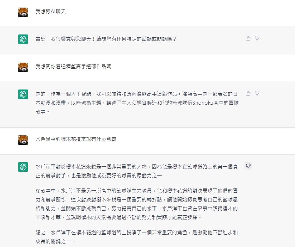295x247 pixels.
Task: Click highlighted thumbs-down on the 水戶洋平 answer
Action: click(x=248, y=166)
